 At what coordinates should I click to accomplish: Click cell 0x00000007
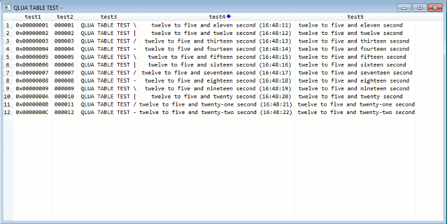coord(33,73)
